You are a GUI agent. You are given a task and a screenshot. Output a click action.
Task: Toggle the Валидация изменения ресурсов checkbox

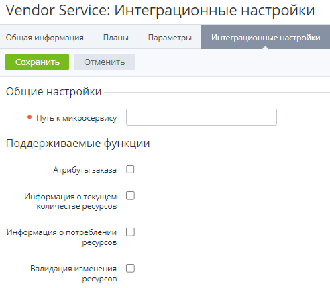130,268
